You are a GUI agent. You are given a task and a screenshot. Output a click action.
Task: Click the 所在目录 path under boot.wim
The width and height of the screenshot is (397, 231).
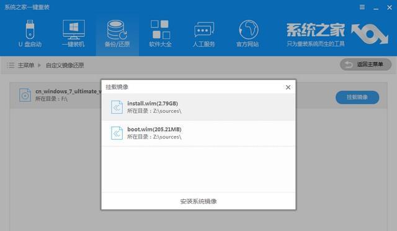(154, 137)
